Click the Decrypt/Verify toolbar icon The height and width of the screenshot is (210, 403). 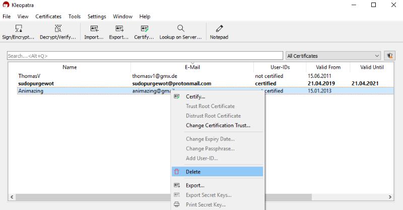point(58,28)
